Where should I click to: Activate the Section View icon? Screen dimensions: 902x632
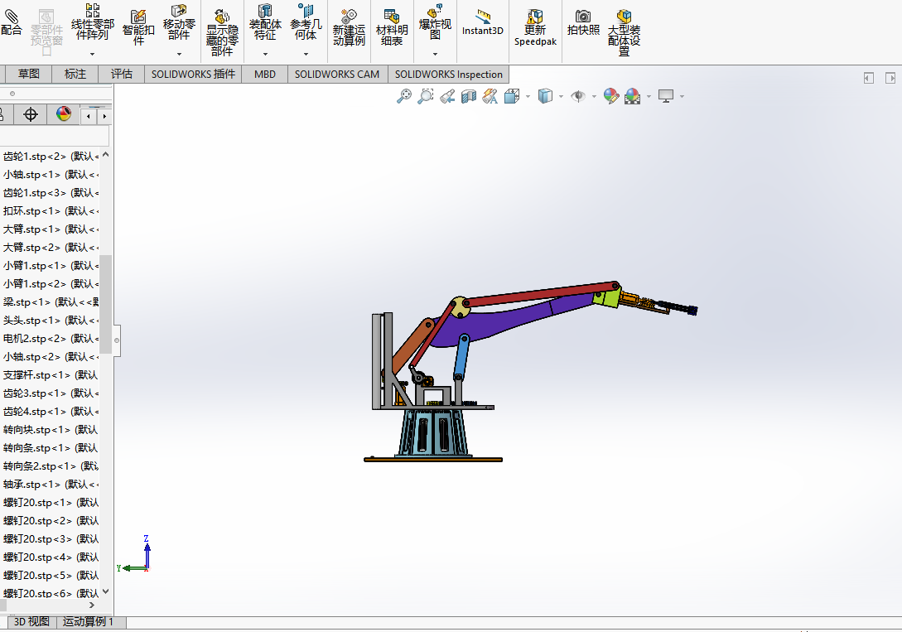[468, 96]
